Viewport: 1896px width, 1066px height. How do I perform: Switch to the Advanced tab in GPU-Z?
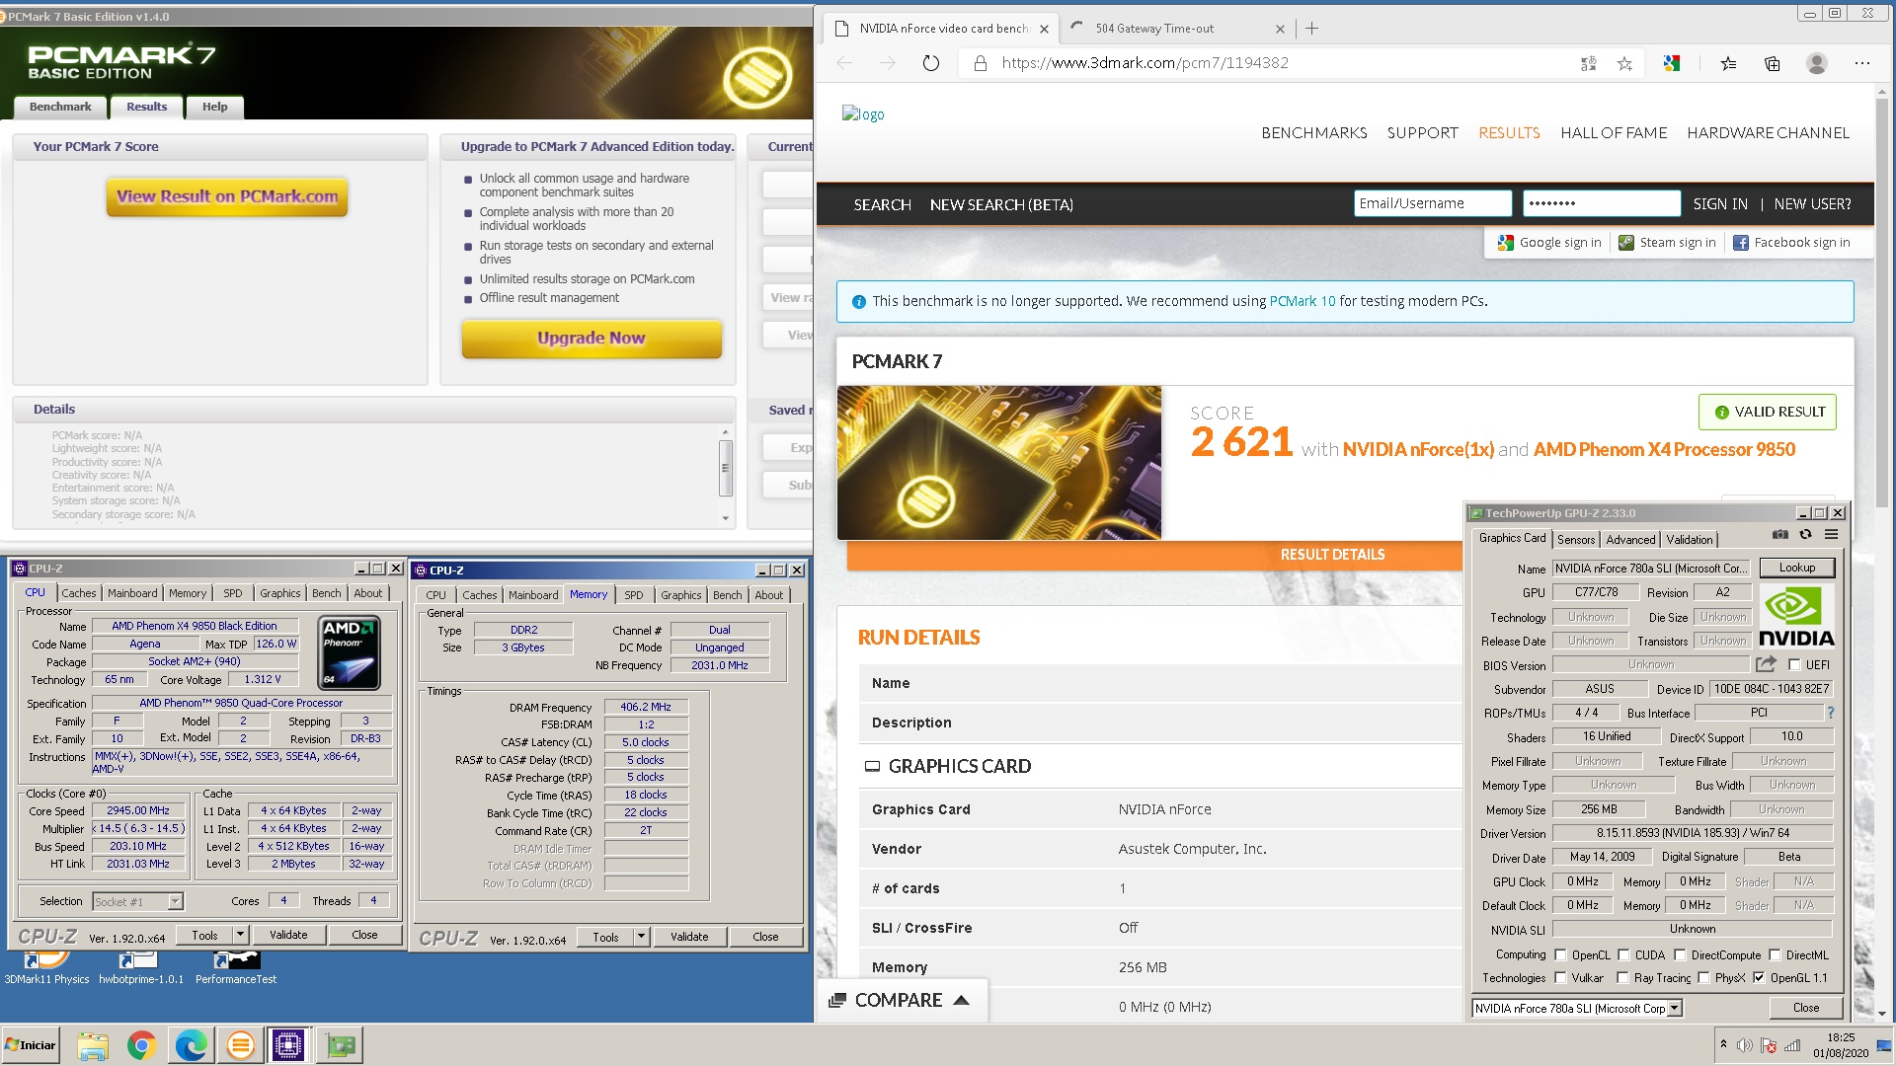click(x=1630, y=539)
